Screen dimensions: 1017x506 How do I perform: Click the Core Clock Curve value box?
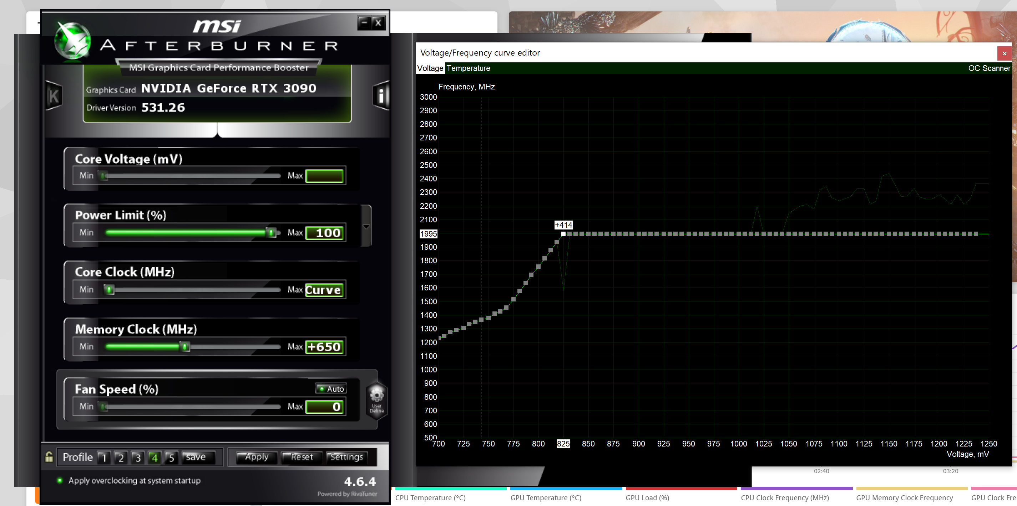(x=324, y=290)
